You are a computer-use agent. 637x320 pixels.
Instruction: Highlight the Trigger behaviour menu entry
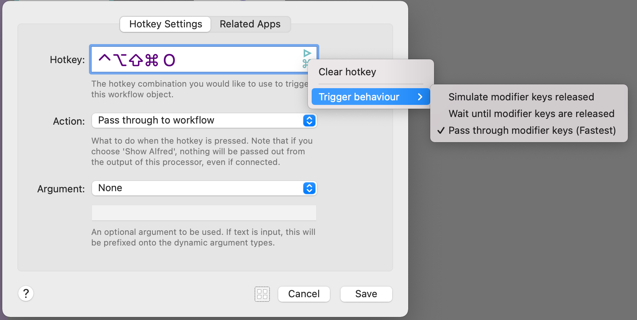(x=371, y=97)
